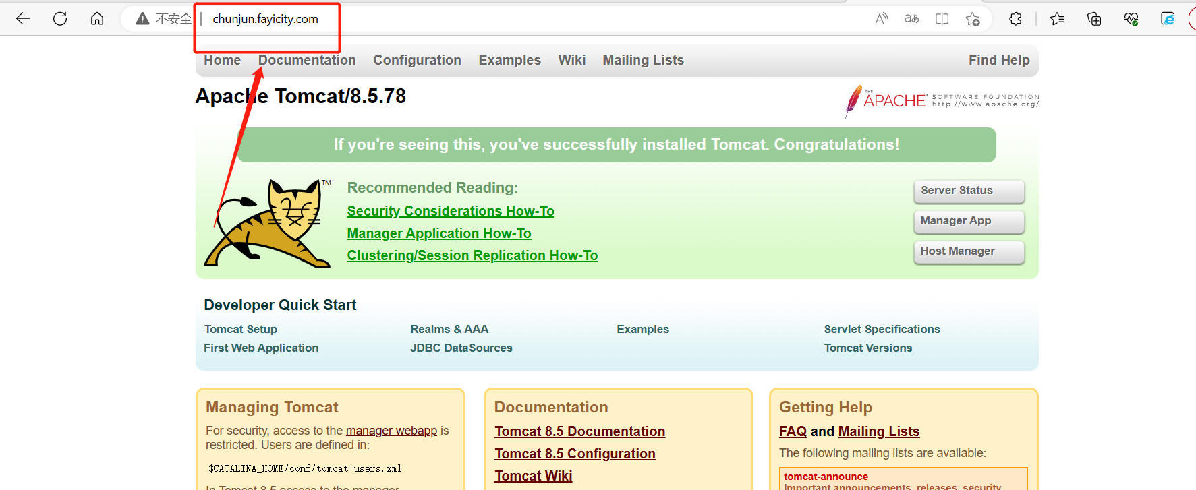Open the Realms & AAA link

pyautogui.click(x=449, y=329)
